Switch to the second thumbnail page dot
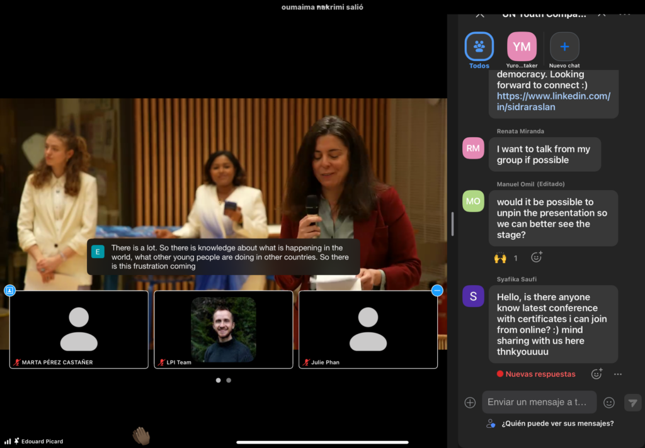This screenshot has width=645, height=448. 229,380
